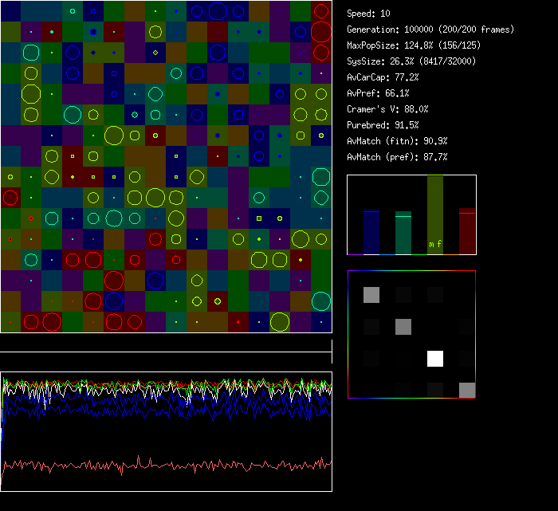
Task: Click the red circle in the grid's top-right corner
Action: [320, 11]
